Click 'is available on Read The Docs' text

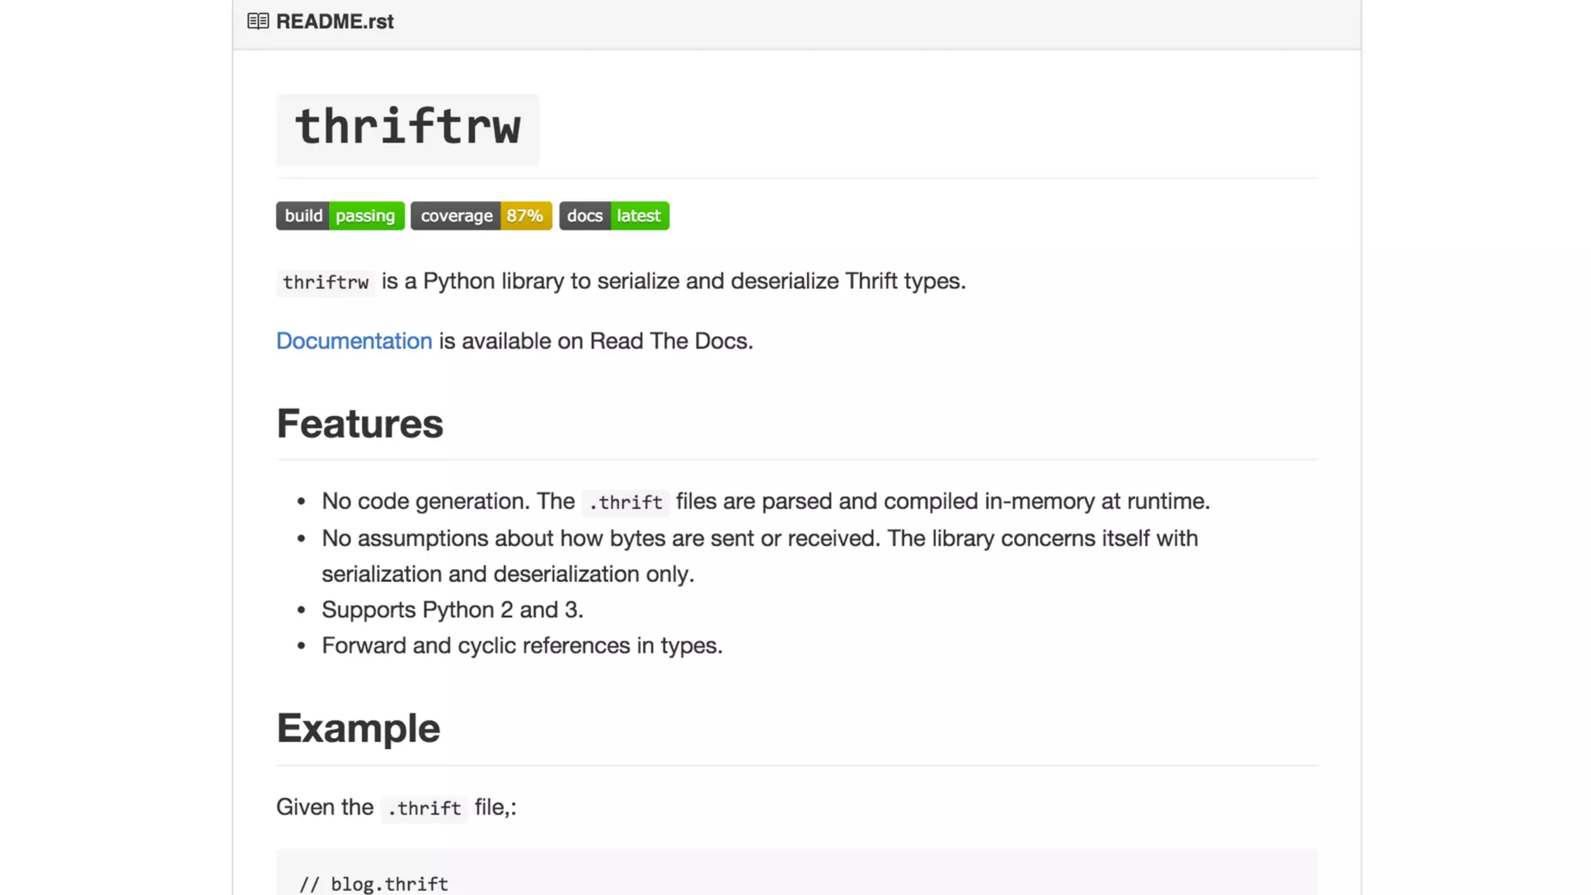[596, 341]
